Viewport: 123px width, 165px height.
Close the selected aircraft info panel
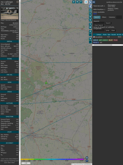click(x=17, y=2)
